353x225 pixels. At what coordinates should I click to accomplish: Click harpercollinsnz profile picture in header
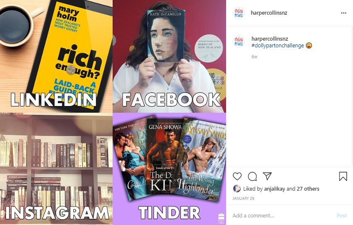[239, 13]
